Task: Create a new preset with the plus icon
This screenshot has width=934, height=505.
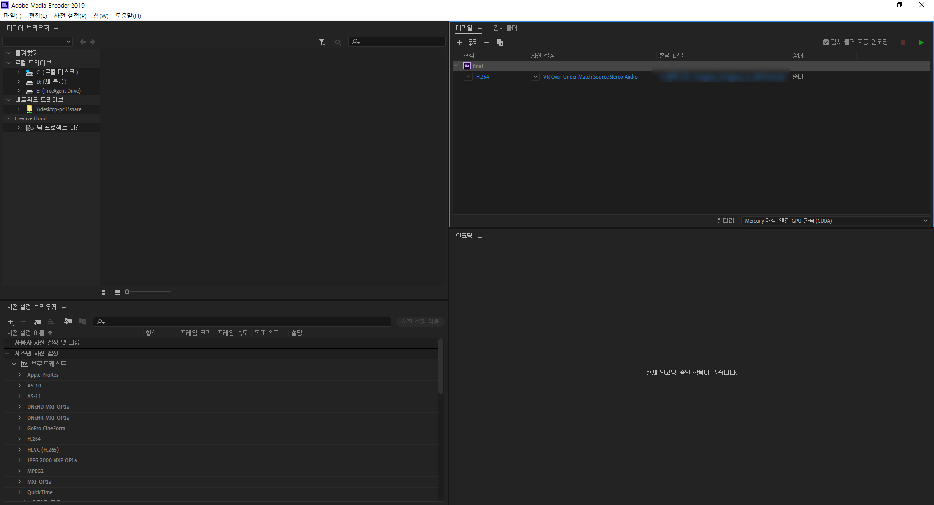Action: (11, 322)
